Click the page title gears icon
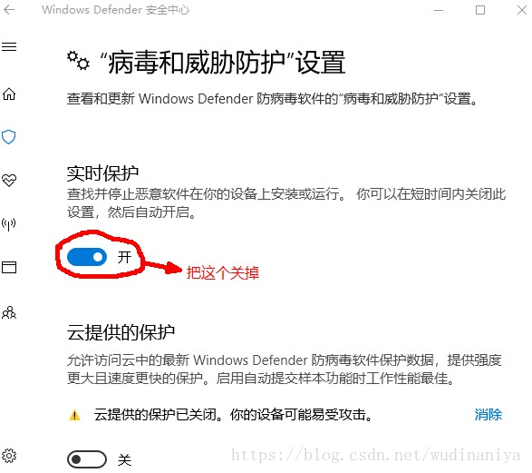The width and height of the screenshot is (532, 473). 78,61
